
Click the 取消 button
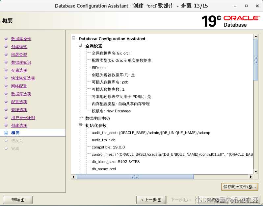pyautogui.click(x=245, y=200)
